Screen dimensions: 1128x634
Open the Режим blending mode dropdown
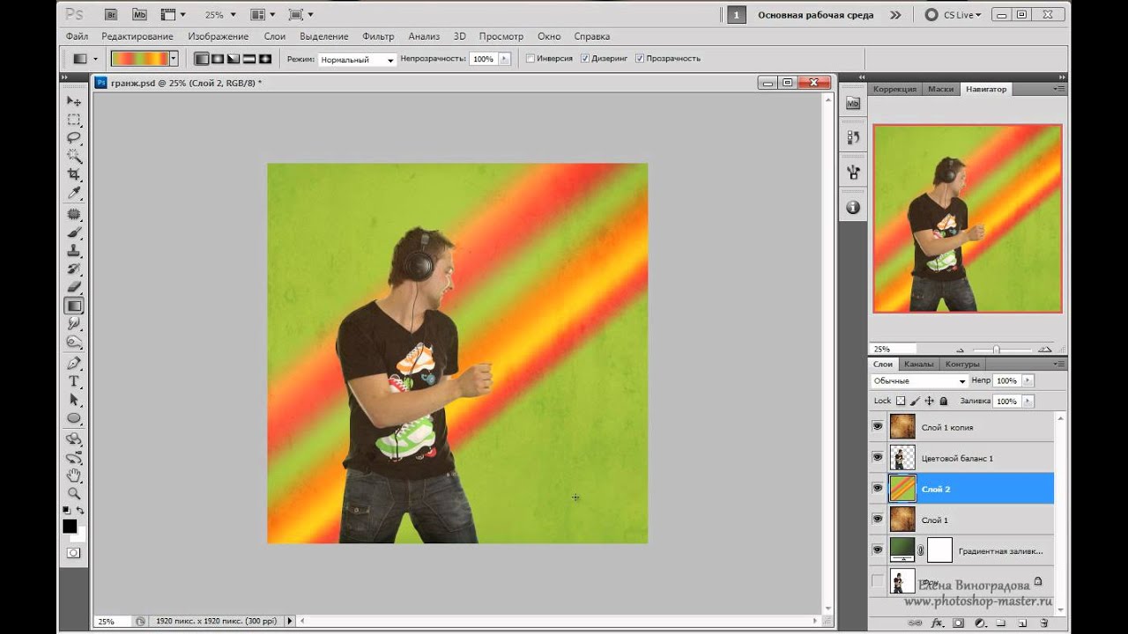(357, 60)
